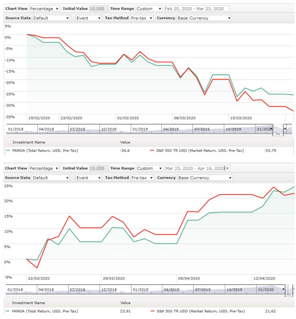Image resolution: width=296 pixels, height=319 pixels.
Task: Expand Source Data dropdown in the top chart
Action: click(x=51, y=18)
